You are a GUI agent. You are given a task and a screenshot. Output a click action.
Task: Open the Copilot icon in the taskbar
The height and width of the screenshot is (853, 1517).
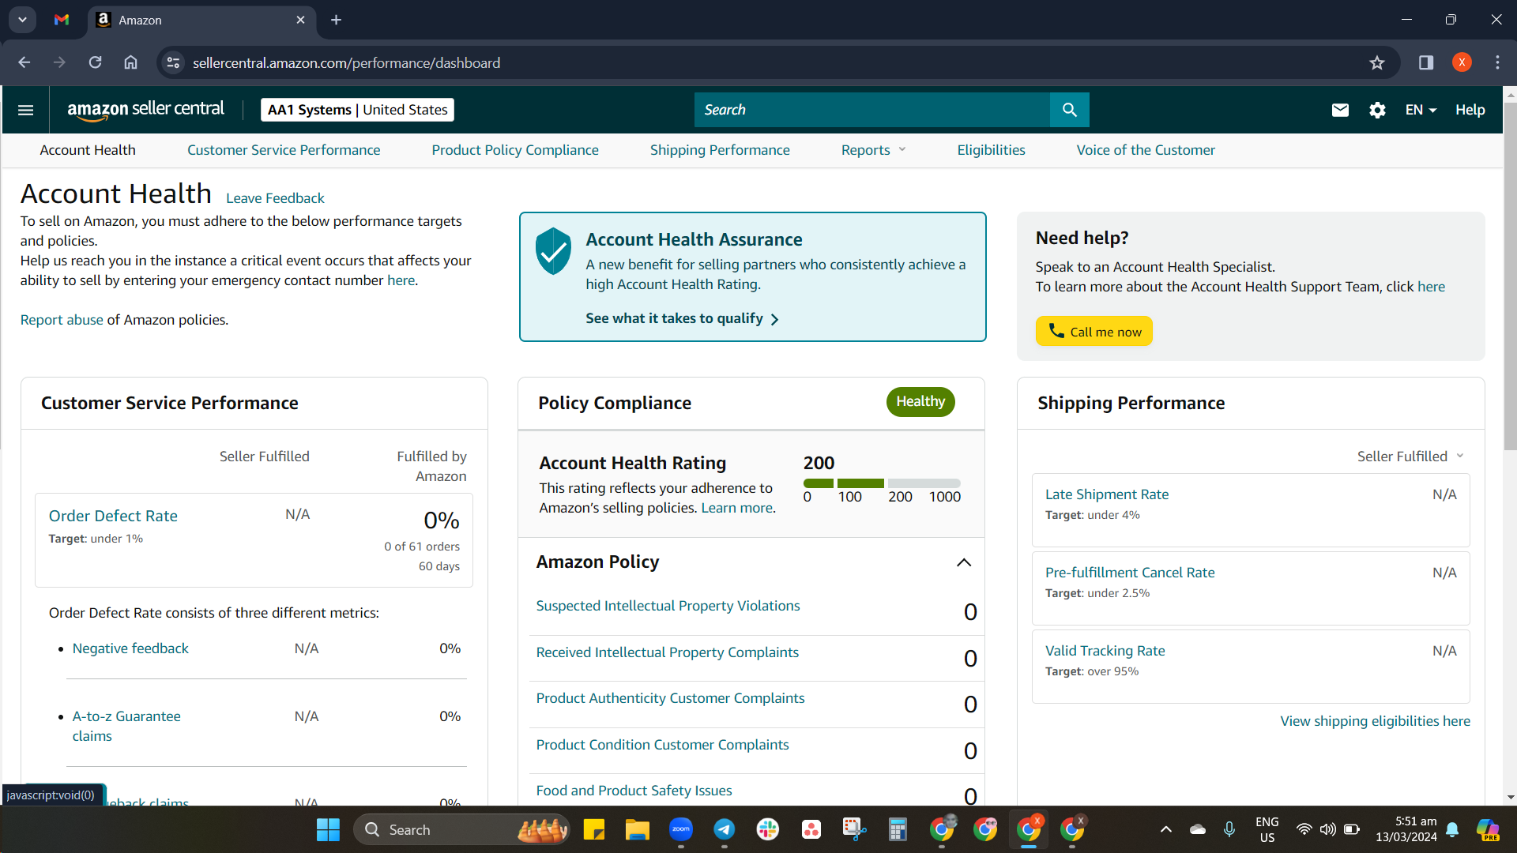(x=1489, y=830)
